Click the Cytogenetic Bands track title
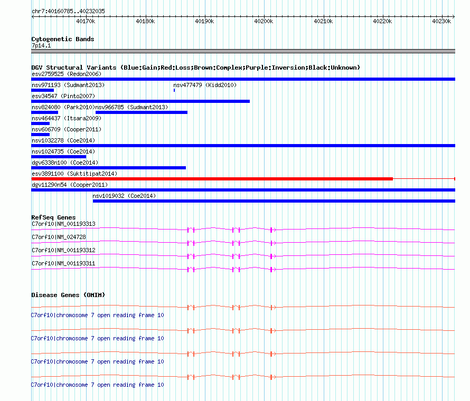The height and width of the screenshot is (401, 470). [x=63, y=39]
